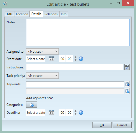The height and width of the screenshot is (133, 136).
Task: Click the globe icon beside Deadline
Action: (81, 113)
